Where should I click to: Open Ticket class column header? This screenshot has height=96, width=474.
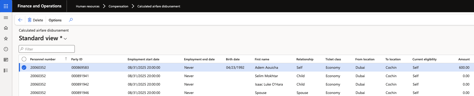(x=333, y=59)
